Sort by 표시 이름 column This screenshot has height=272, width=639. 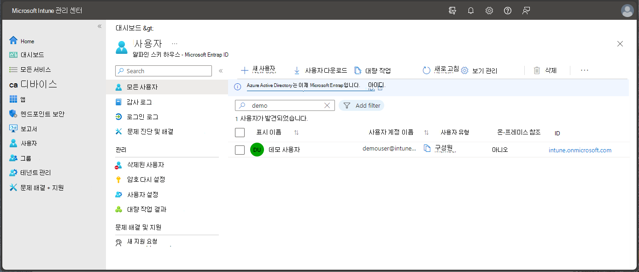coord(278,133)
